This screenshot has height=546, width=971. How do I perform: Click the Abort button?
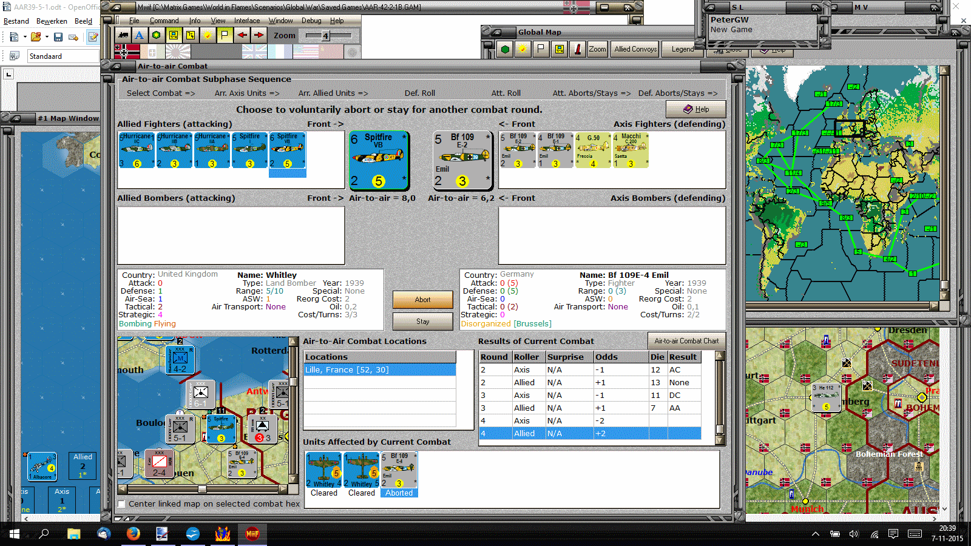click(423, 300)
